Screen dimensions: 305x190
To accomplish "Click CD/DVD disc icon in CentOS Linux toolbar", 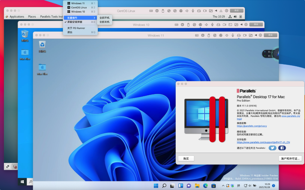I will pyautogui.click(x=169, y=11).
